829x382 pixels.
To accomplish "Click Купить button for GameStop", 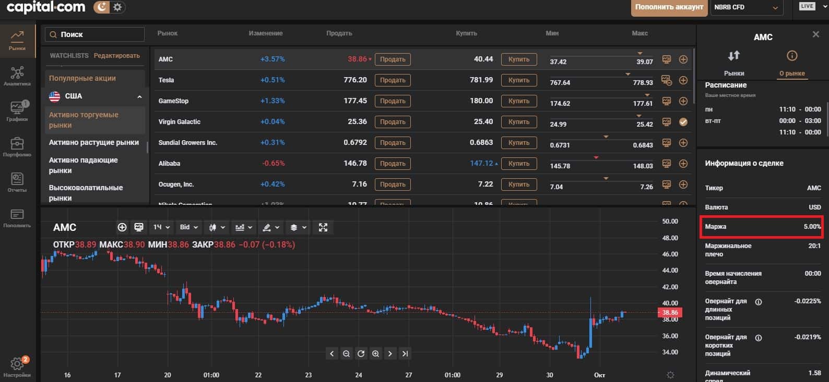I will 519,101.
